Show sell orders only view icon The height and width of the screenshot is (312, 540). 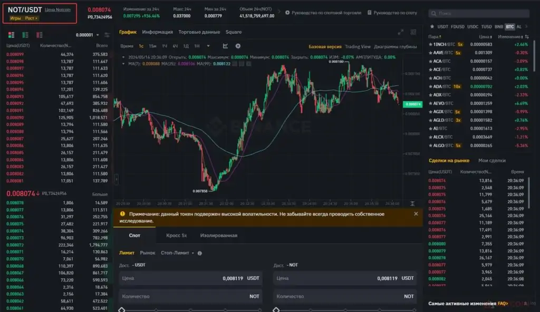pyautogui.click(x=39, y=35)
